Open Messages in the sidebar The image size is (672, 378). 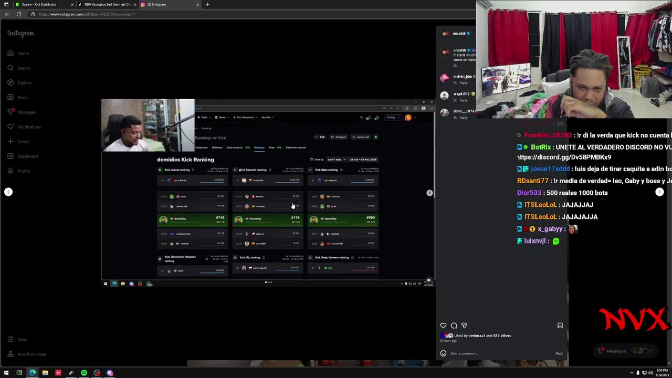click(22, 112)
